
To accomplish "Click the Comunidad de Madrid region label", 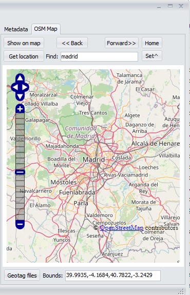I will [81, 132].
